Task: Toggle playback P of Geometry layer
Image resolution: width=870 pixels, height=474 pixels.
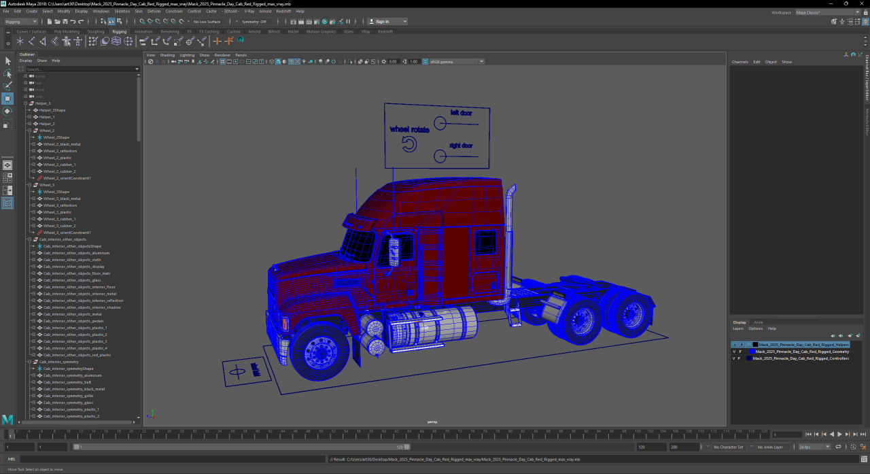Action: pos(740,352)
